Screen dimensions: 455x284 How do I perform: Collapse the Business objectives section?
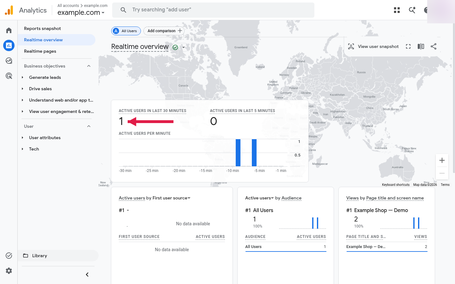pos(89,66)
